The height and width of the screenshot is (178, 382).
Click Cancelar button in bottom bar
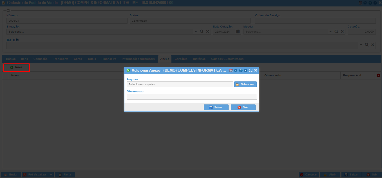click(x=309, y=175)
